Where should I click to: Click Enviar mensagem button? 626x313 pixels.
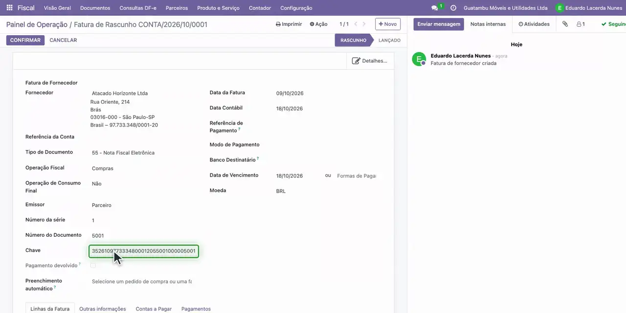439,24
